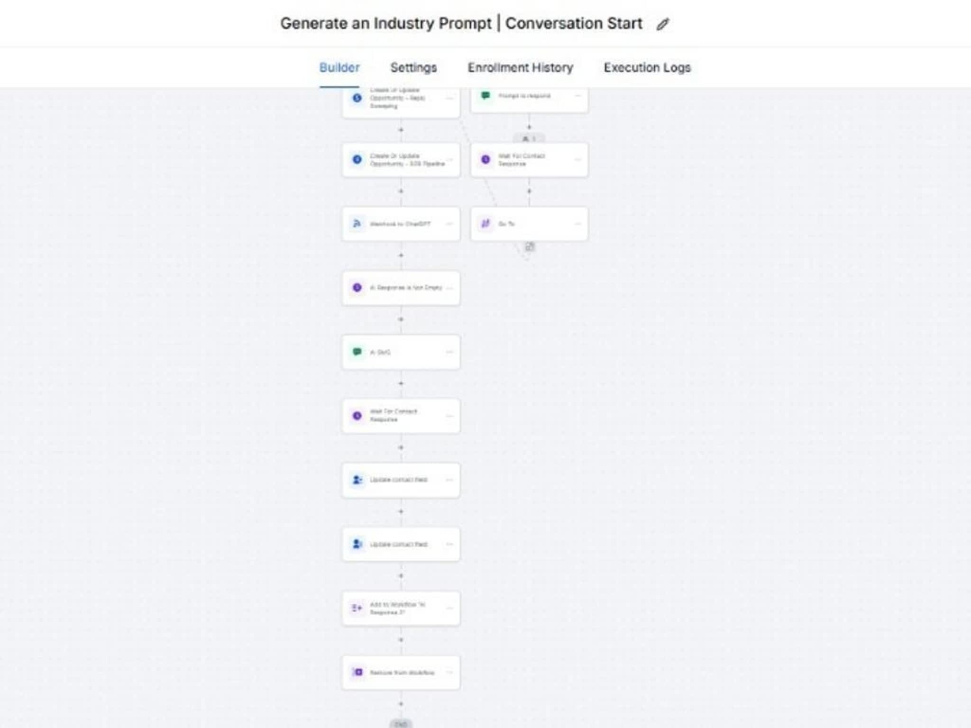Click the green AI SMS message icon
Viewport: 971px width, 728px height.
[357, 352]
